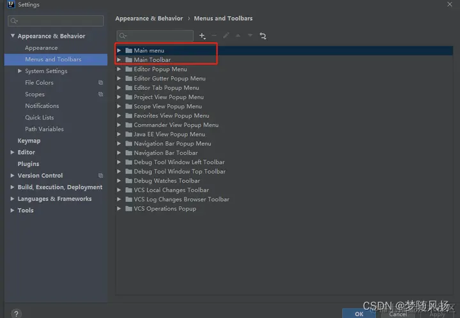The image size is (460, 318).
Task: Expand Debug Watches Toolbar node
Action: click(119, 181)
